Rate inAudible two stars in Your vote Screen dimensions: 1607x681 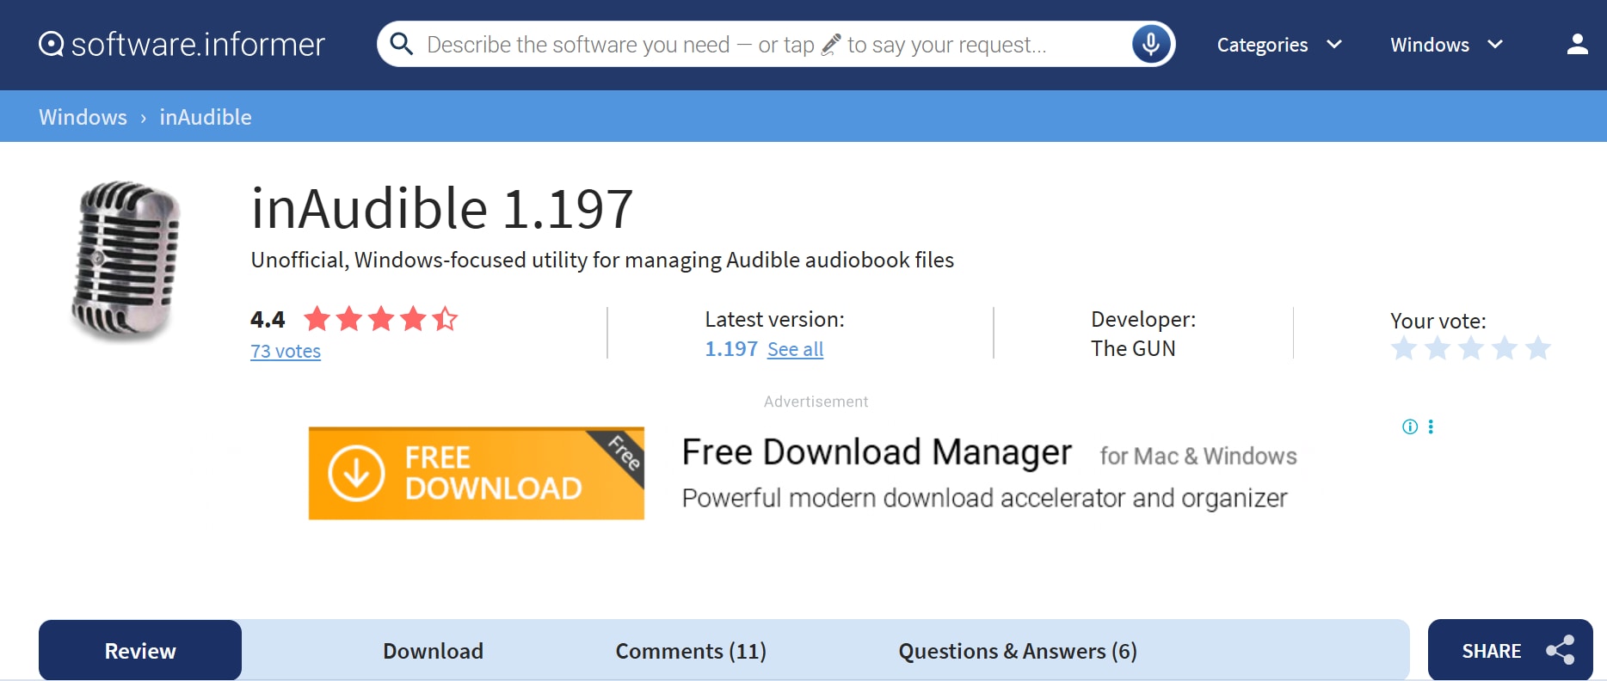[x=1438, y=348]
